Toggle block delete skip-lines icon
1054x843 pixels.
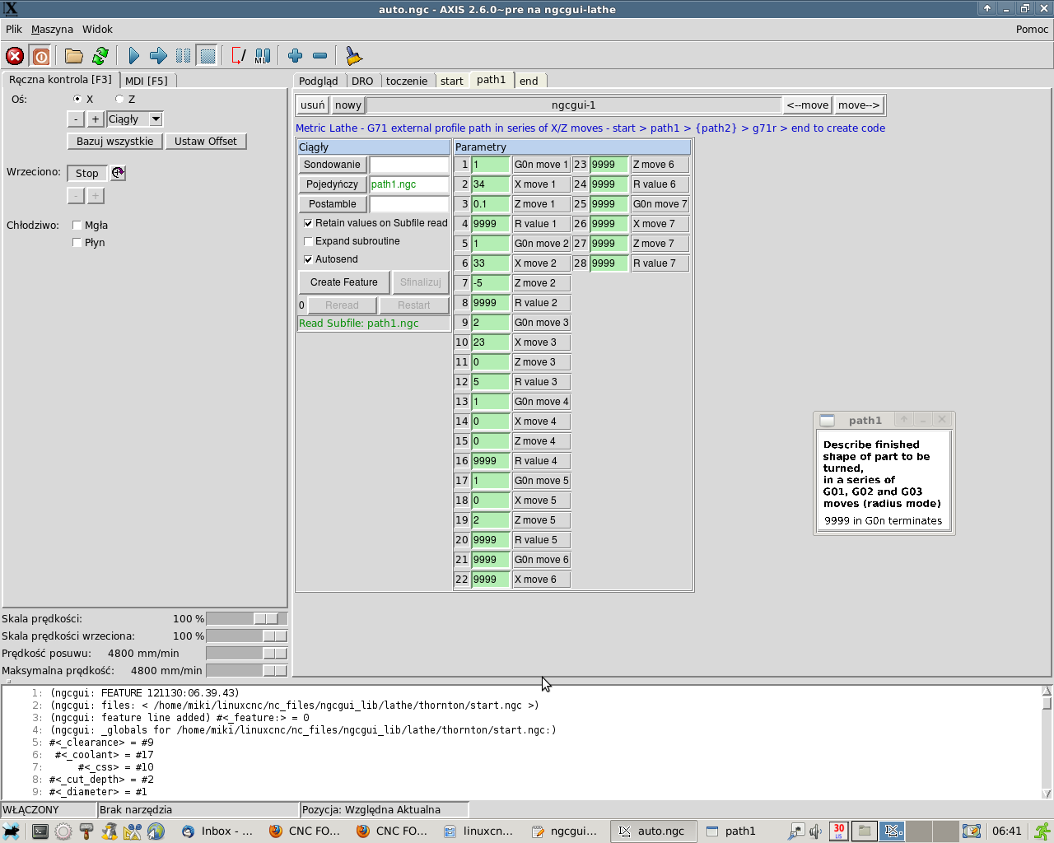pos(238,56)
